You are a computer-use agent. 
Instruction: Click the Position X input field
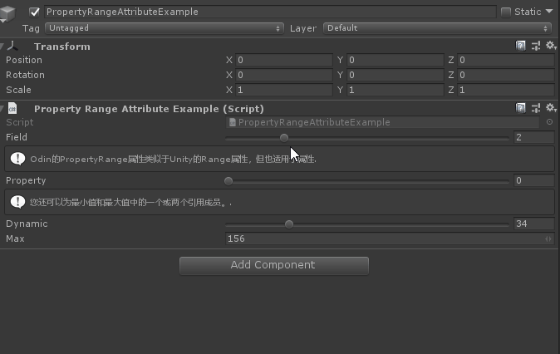coord(282,61)
